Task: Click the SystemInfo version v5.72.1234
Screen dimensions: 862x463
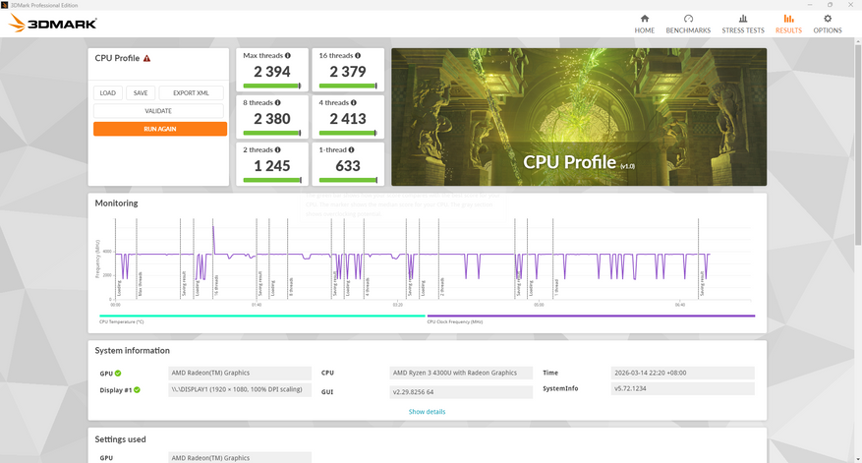Action: coord(683,388)
